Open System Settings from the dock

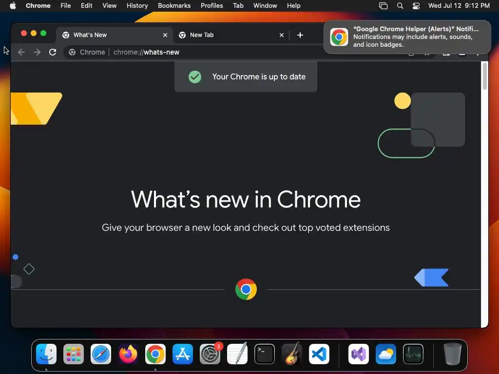tap(210, 354)
